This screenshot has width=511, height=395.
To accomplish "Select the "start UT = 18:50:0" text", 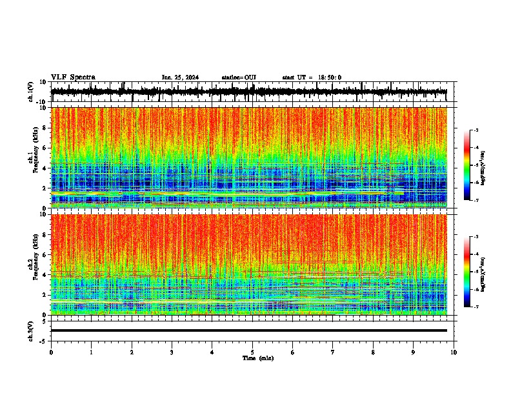I will (x=312, y=77).
